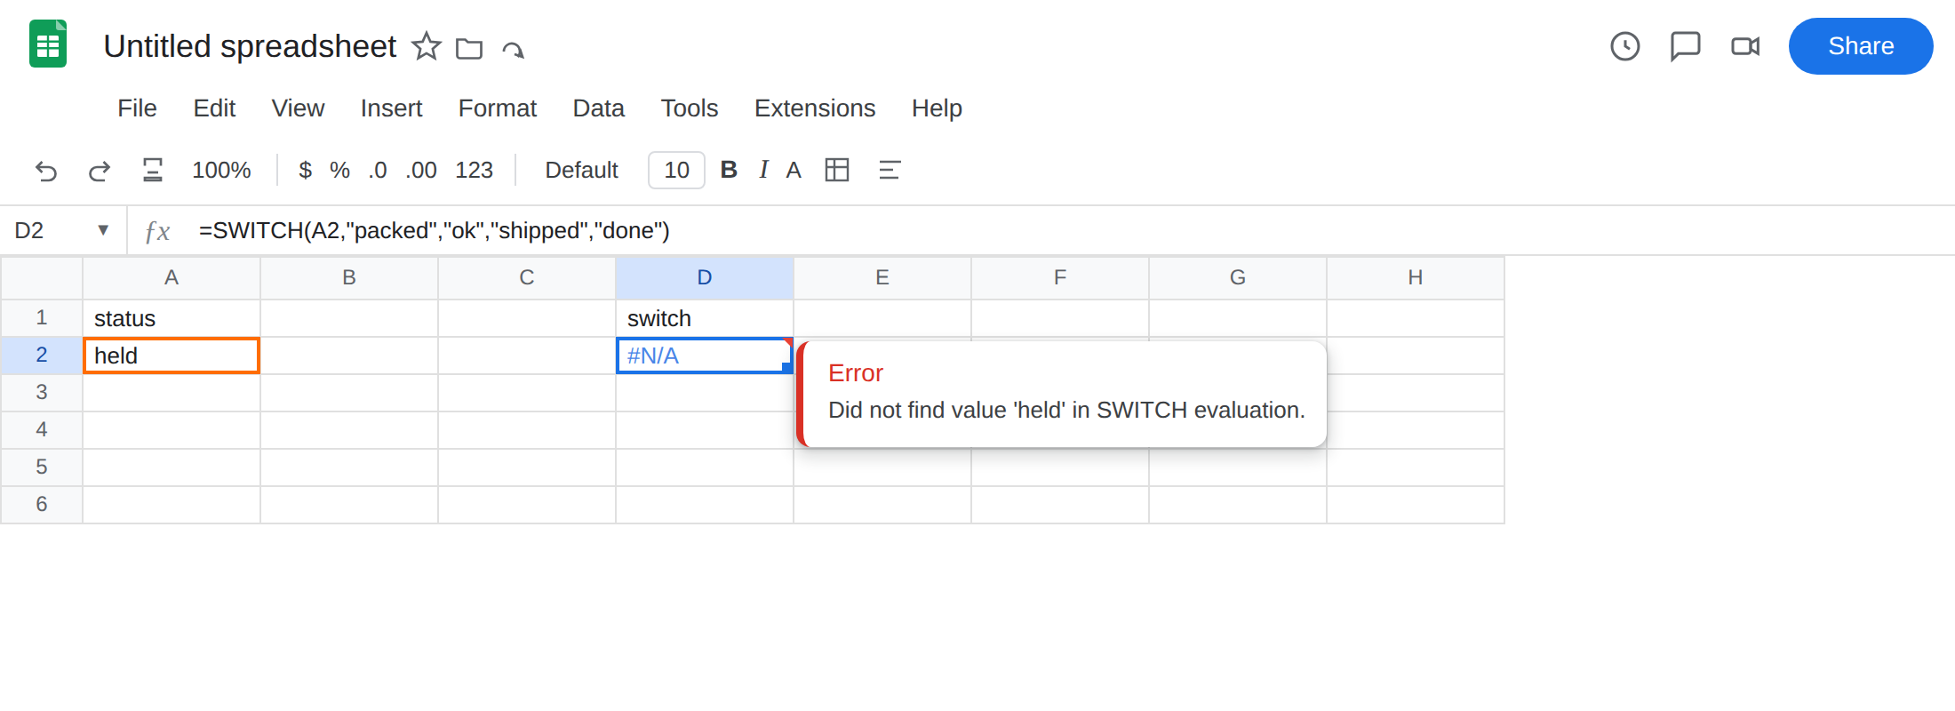Open the comments speech bubble icon
This screenshot has height=711, width=1955.
coord(1685,46)
